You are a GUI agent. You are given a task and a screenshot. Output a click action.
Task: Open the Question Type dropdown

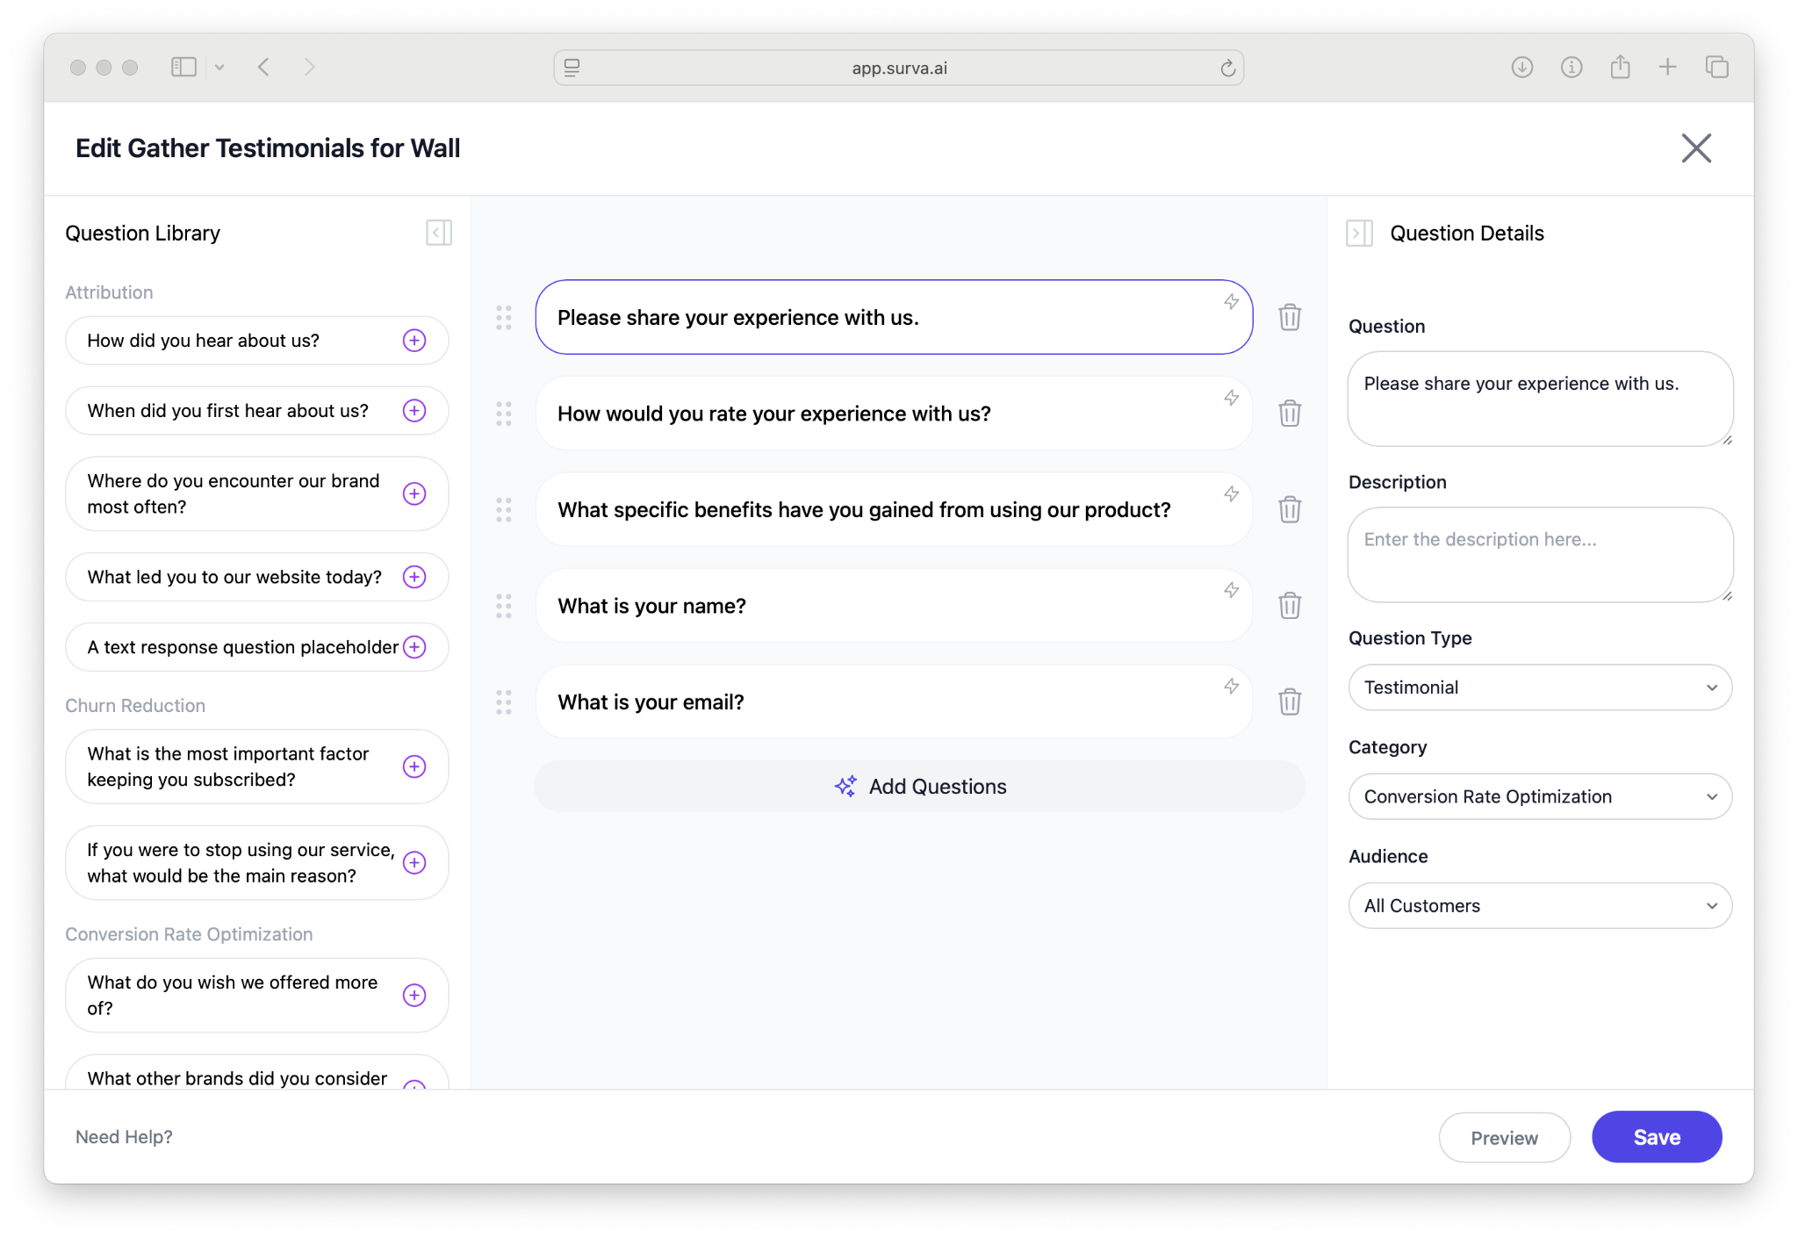[x=1539, y=687]
